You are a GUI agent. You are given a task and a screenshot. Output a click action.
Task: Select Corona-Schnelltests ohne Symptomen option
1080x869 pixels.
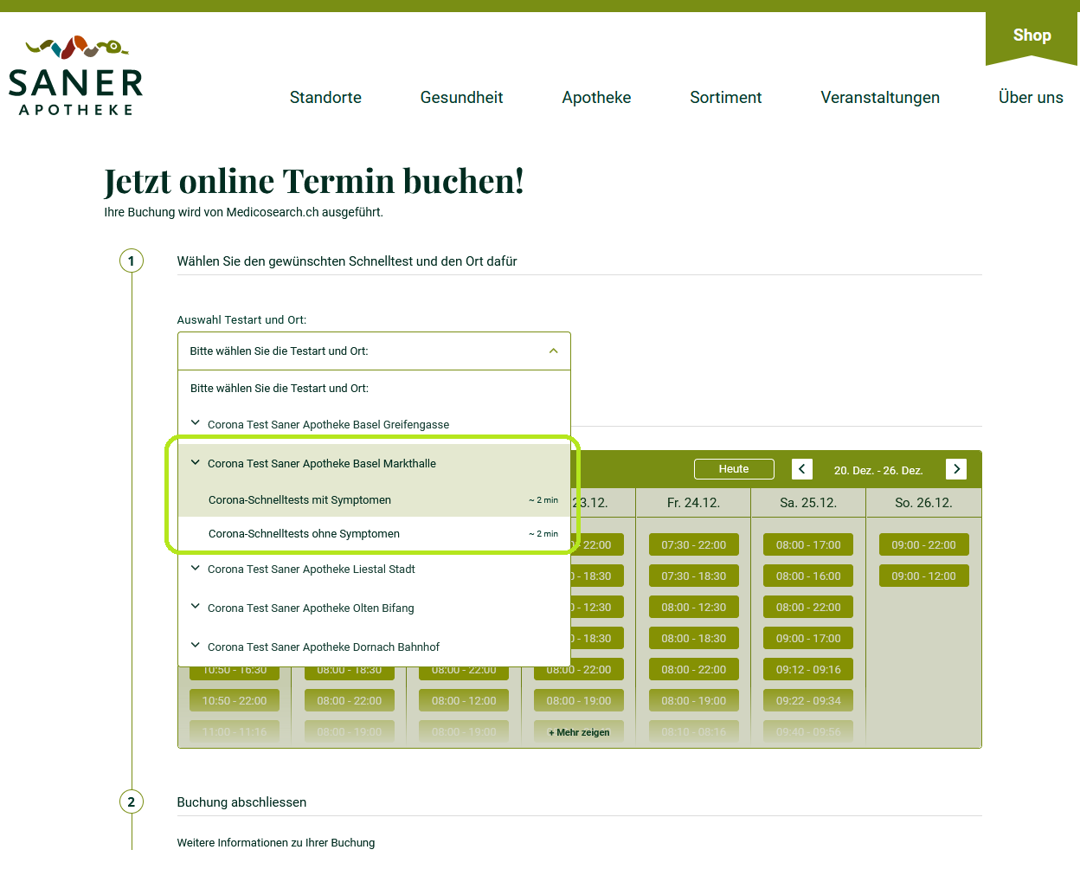374,533
